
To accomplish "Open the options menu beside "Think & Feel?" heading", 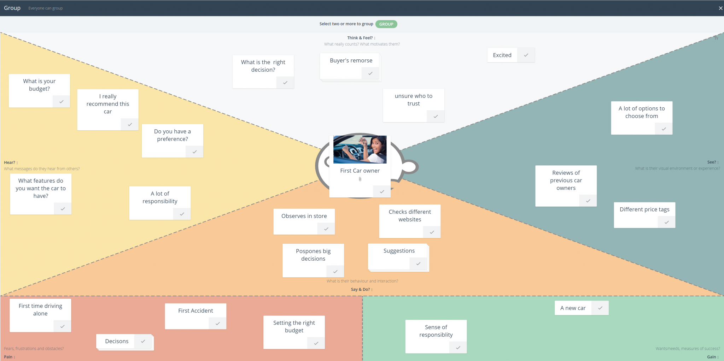I will pos(375,38).
